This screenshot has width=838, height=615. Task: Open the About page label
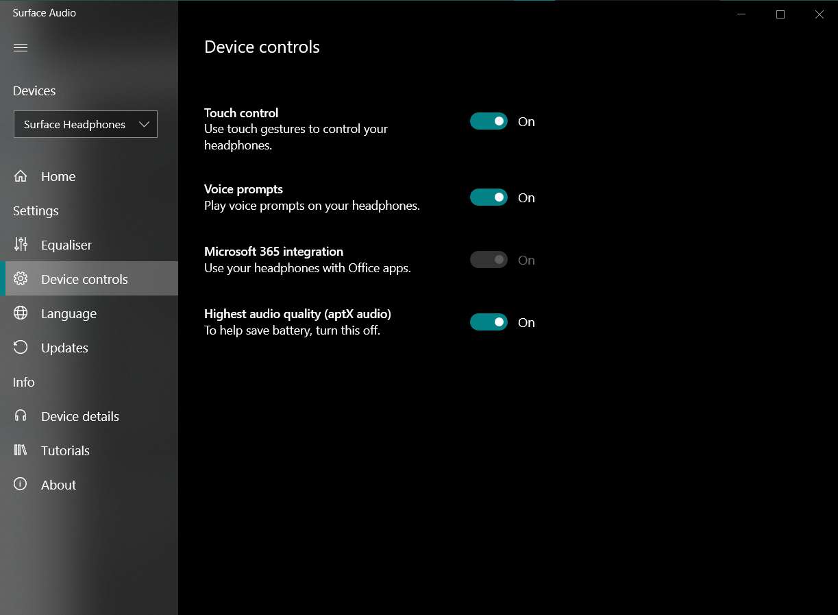[58, 485]
